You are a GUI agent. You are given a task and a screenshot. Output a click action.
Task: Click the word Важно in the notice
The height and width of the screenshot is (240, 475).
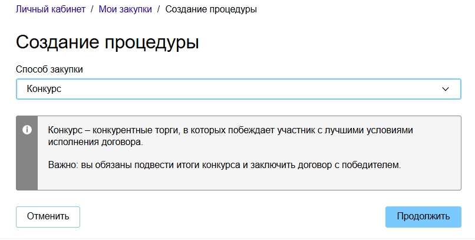(62, 165)
